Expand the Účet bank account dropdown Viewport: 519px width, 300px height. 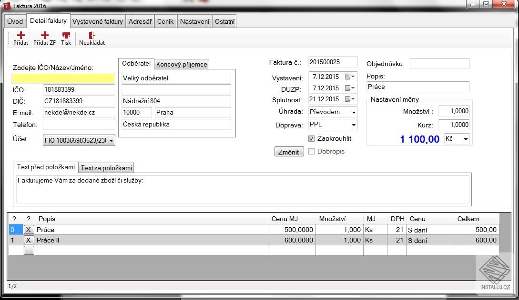pyautogui.click(x=111, y=141)
